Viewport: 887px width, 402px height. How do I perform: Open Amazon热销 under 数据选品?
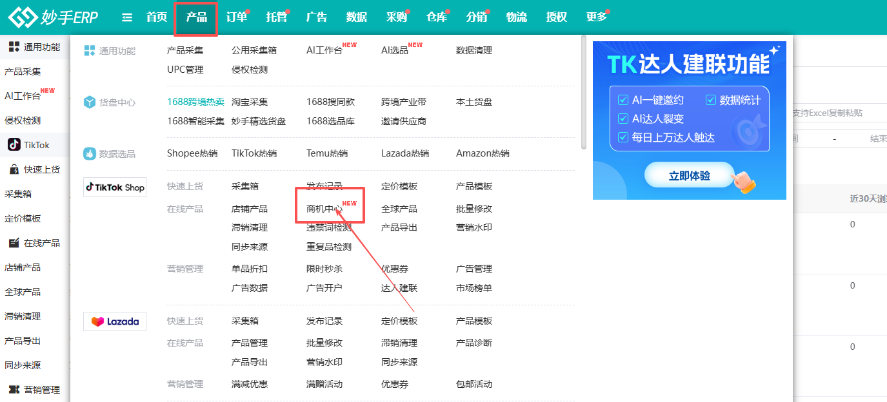(x=483, y=153)
